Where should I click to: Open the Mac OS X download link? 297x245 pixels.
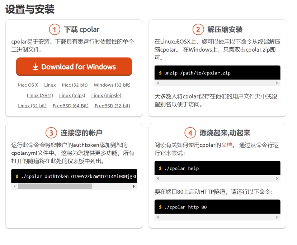click(28, 85)
